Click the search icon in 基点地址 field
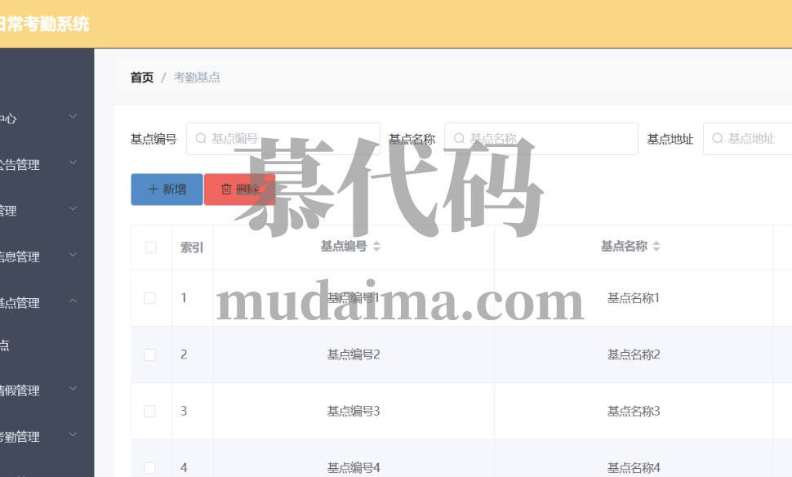 [x=718, y=139]
